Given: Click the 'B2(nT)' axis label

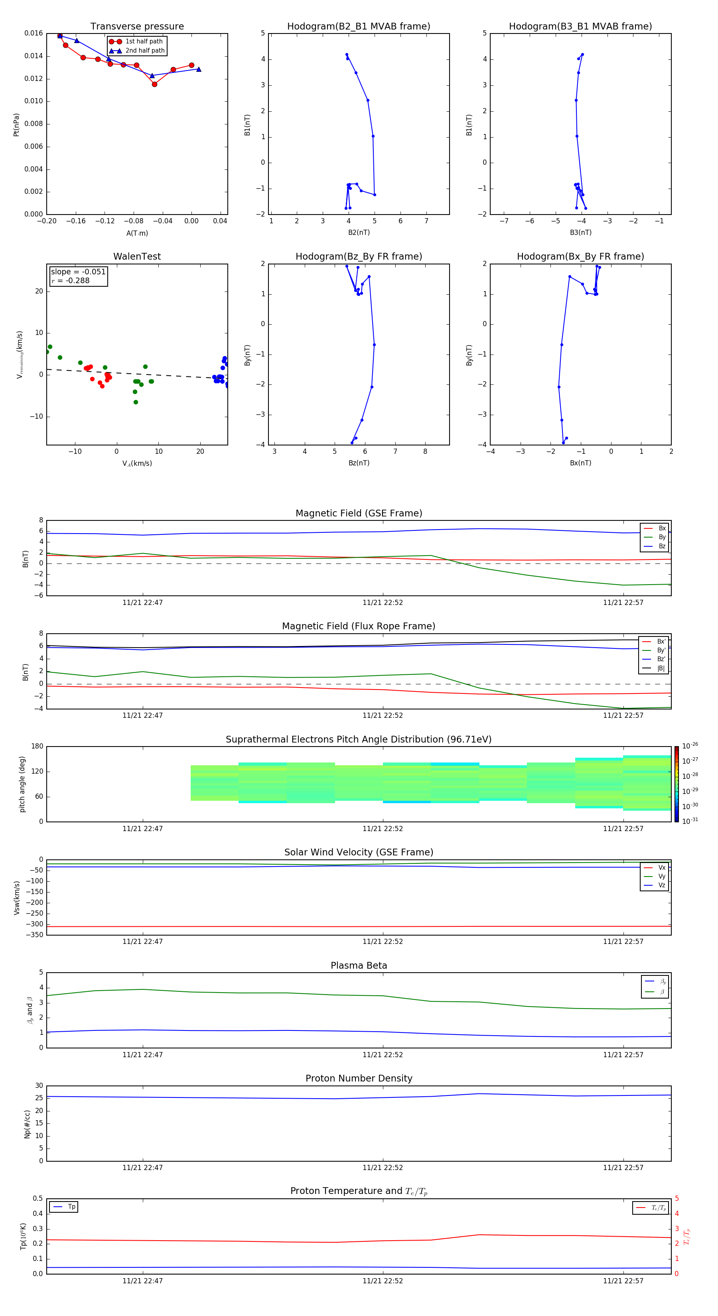Looking at the screenshot, I should pyautogui.click(x=359, y=232).
